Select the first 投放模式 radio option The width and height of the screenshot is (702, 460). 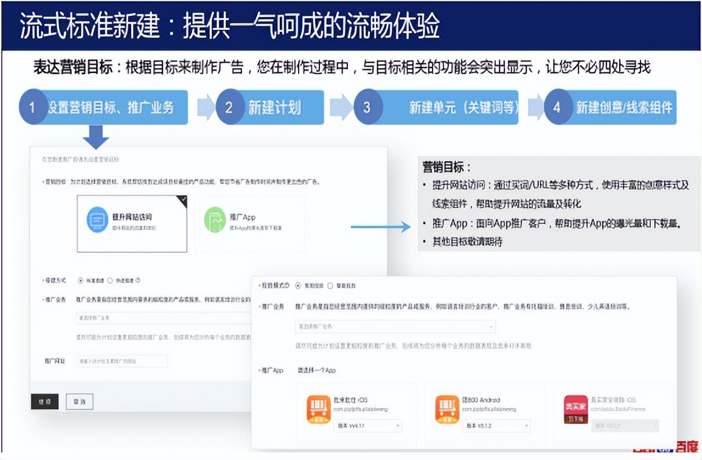click(x=297, y=285)
